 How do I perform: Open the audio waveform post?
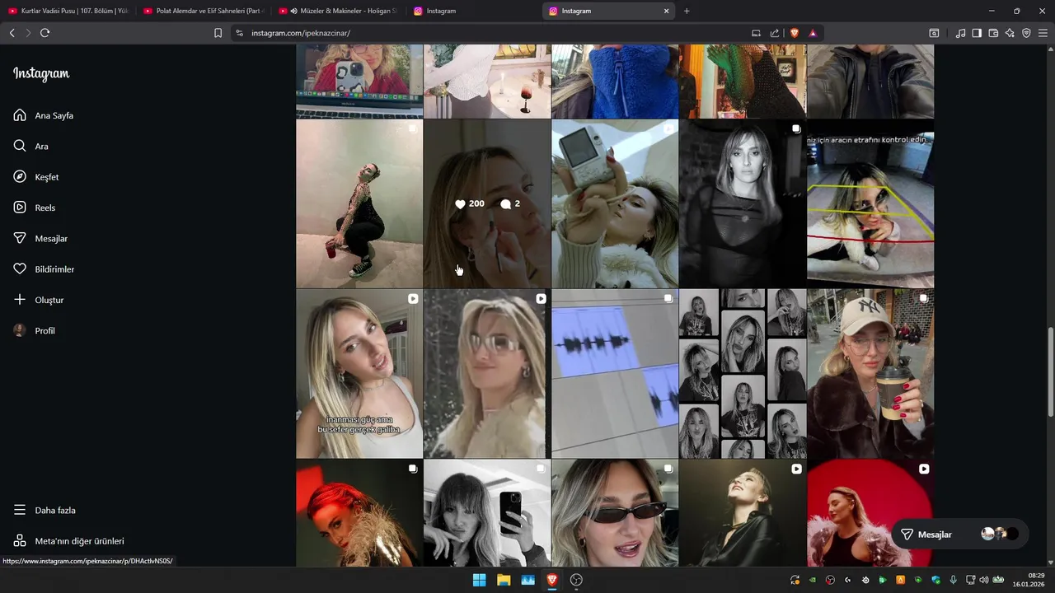click(x=615, y=374)
